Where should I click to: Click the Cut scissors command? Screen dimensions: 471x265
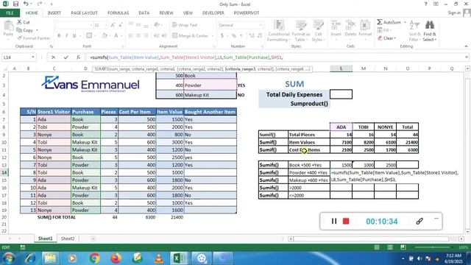tap(23, 22)
